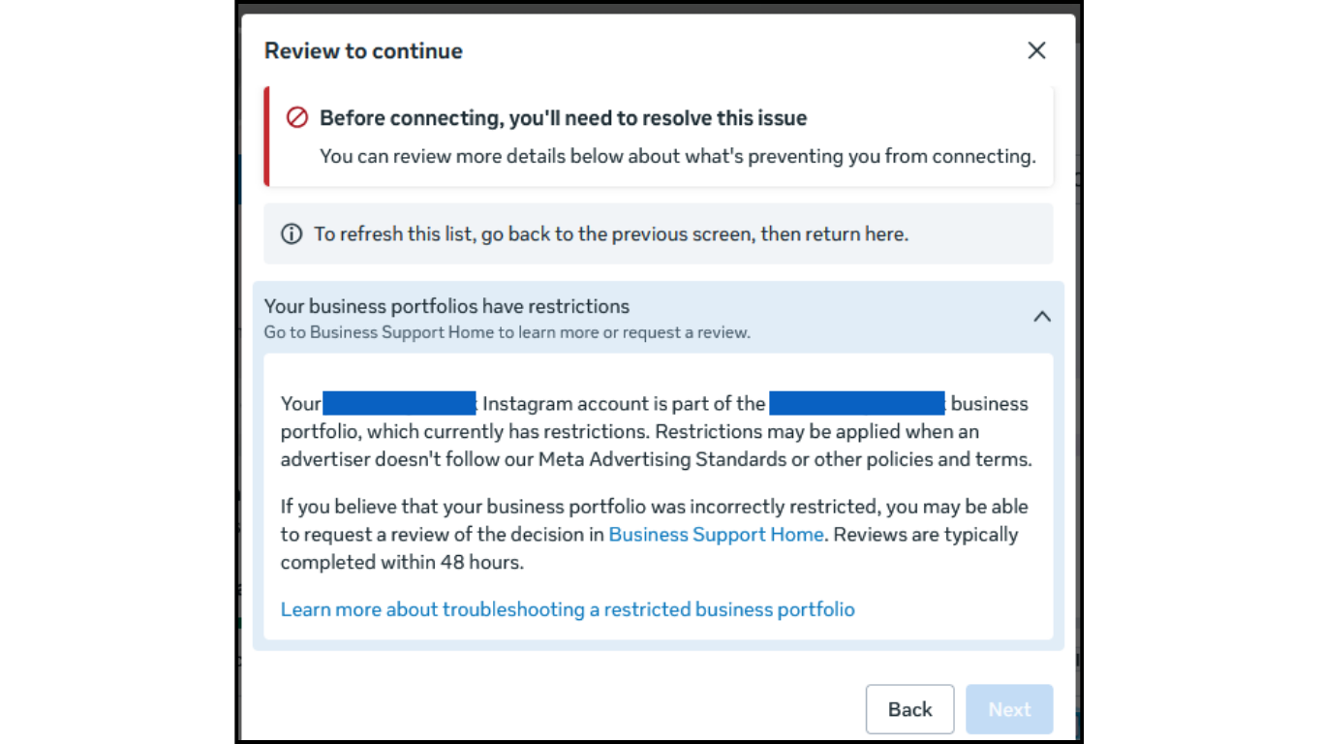
Task: Collapse the business portfolios restrictions section
Action: [x=1042, y=317]
